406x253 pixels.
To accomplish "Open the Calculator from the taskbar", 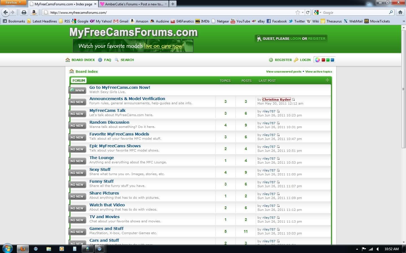I will [x=74, y=249].
